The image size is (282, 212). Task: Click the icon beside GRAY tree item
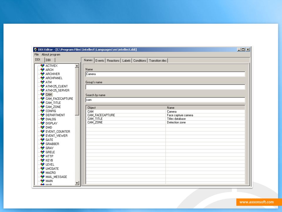point(42,148)
